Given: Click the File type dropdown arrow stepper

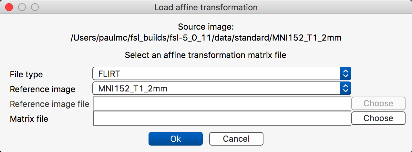Looking at the screenshot, I should pos(345,74).
